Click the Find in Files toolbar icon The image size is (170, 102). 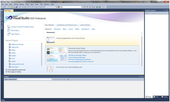point(58,7)
